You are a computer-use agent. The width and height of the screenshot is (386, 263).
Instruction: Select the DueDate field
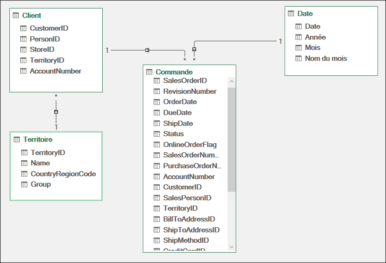coord(177,113)
